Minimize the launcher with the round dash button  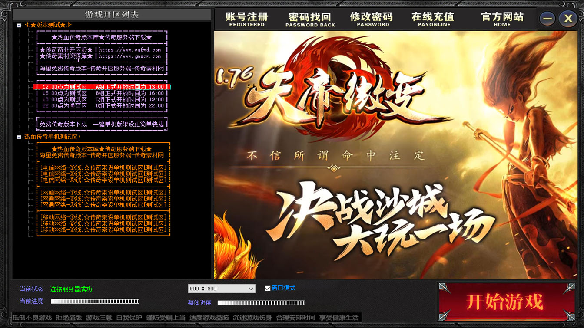coord(547,19)
